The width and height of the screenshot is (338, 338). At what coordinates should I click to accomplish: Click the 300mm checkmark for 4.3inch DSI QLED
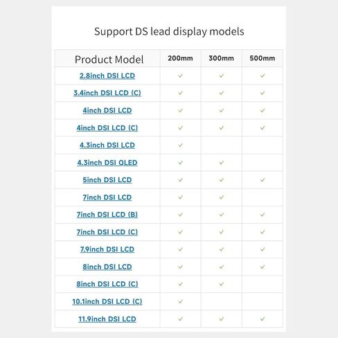click(222, 163)
